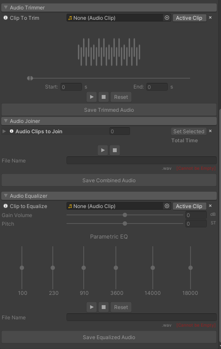Clear Audio Clips to Join with X icon
The width and height of the screenshot is (221, 349).
(x=210, y=131)
